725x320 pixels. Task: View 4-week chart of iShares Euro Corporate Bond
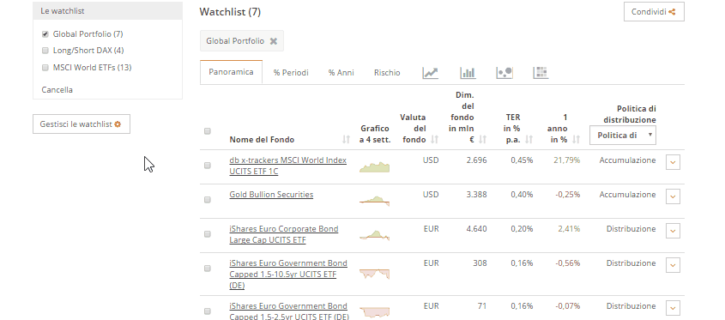tap(374, 235)
